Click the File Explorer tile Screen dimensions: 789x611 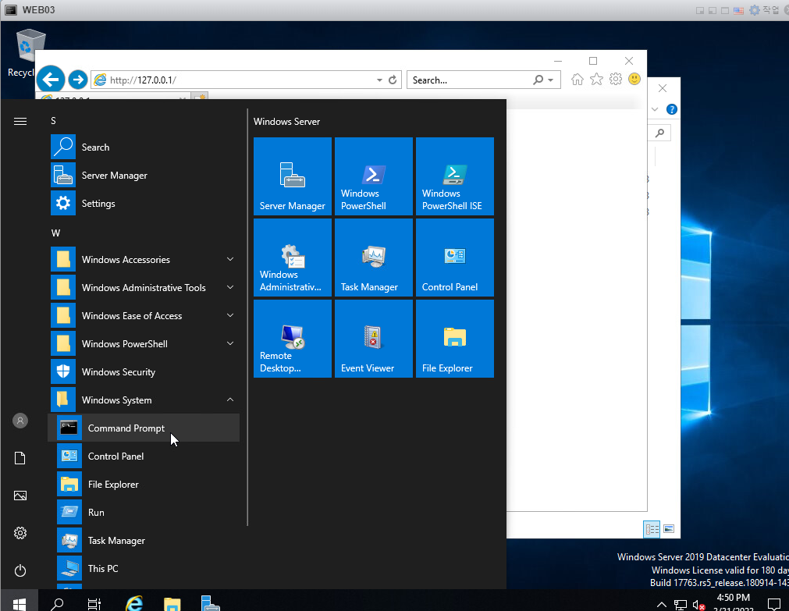pyautogui.click(x=455, y=338)
